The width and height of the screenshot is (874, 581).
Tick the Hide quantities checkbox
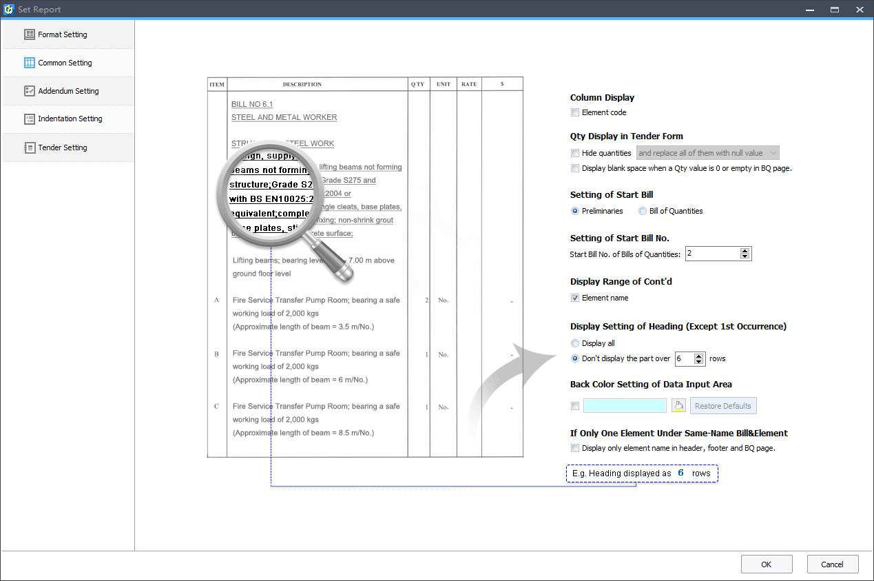tap(575, 153)
